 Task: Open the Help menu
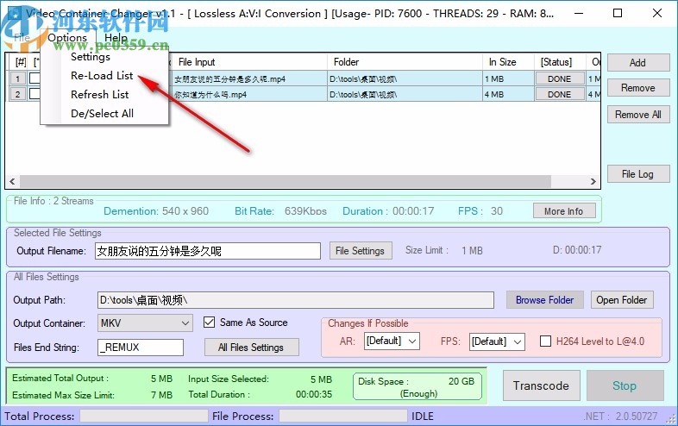pyautogui.click(x=116, y=38)
